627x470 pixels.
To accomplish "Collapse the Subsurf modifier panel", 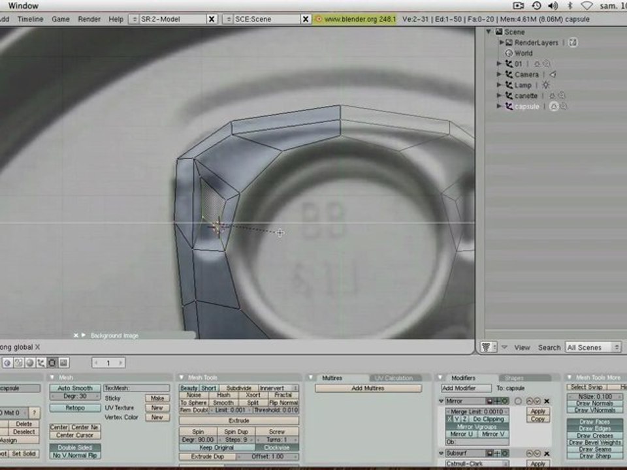I will point(442,453).
